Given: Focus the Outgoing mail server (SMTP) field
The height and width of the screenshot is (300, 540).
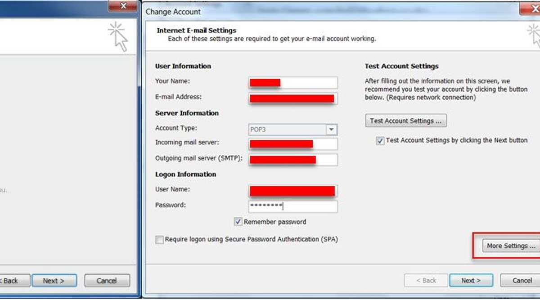Looking at the screenshot, I should 292,159.
